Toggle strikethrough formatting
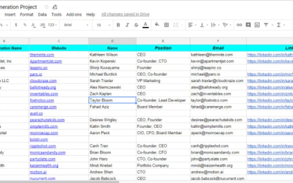This screenshot has height=183, width=293. (x=136, y=25)
